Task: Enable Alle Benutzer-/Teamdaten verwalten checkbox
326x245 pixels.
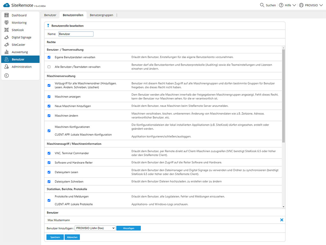Action: tap(49, 67)
